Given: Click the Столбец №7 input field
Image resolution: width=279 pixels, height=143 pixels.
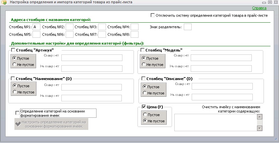Looking at the screenshot, I should [102, 34].
